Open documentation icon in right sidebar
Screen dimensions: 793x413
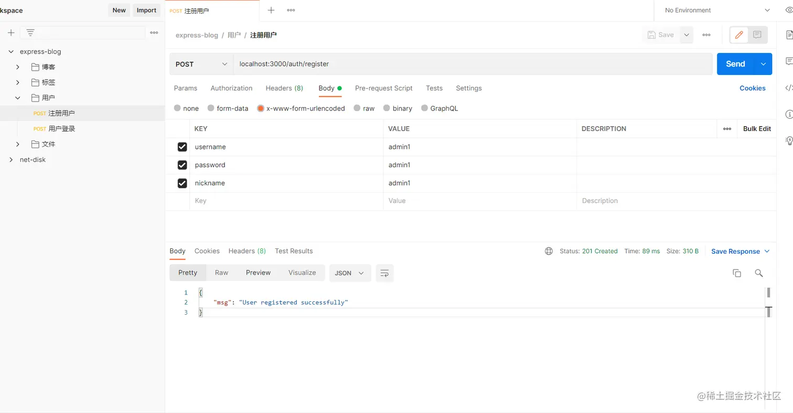789,35
